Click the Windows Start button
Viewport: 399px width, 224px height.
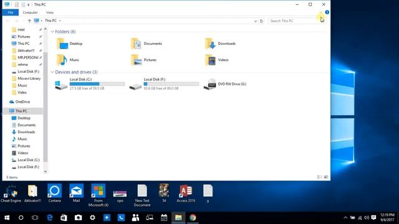click(7, 218)
